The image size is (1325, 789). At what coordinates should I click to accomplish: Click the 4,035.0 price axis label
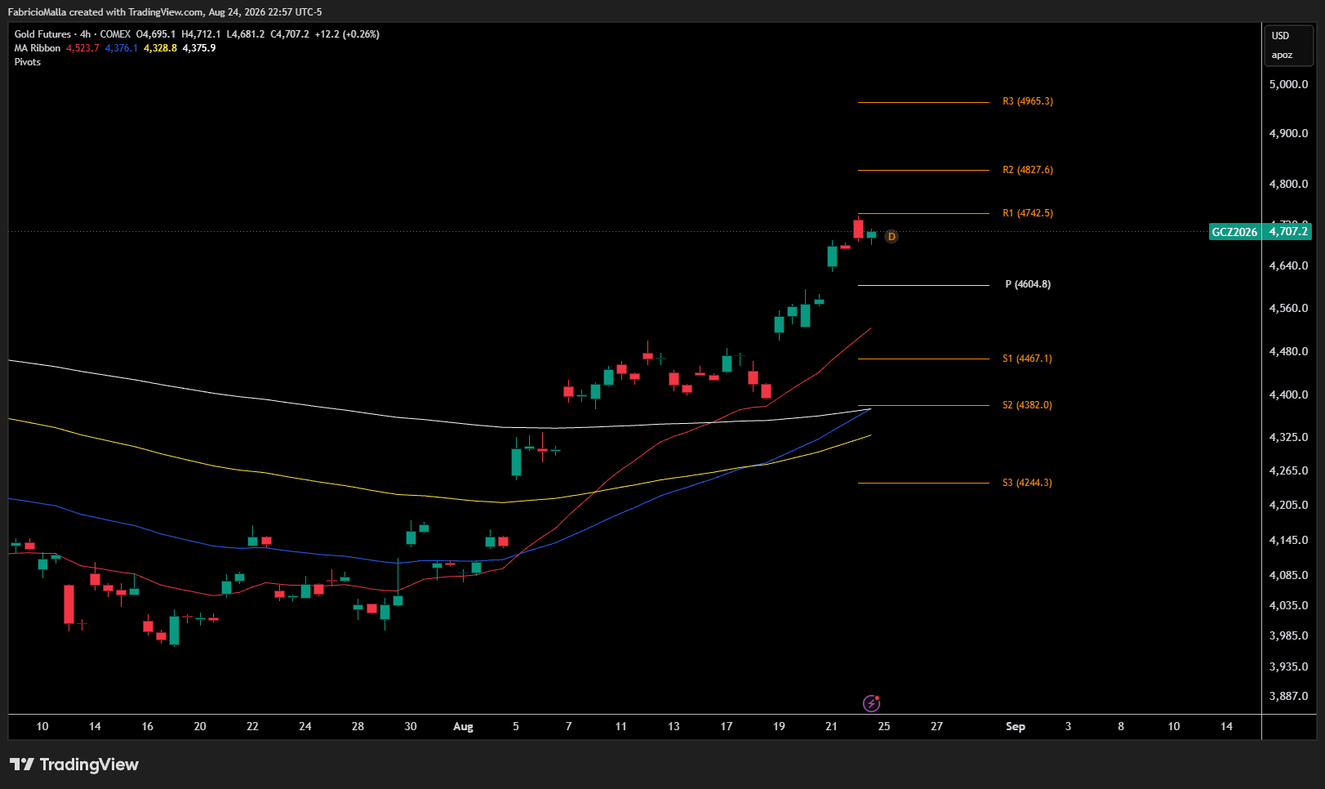(x=1288, y=605)
